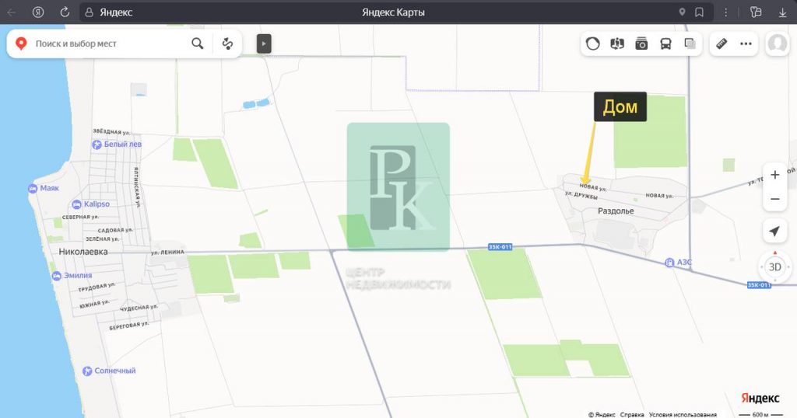Viewport: 797px width, 418px height.
Task: Click the my-location arrow button
Action: click(x=774, y=232)
